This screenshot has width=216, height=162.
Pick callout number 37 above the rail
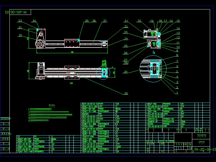pyautogui.click(x=105, y=21)
